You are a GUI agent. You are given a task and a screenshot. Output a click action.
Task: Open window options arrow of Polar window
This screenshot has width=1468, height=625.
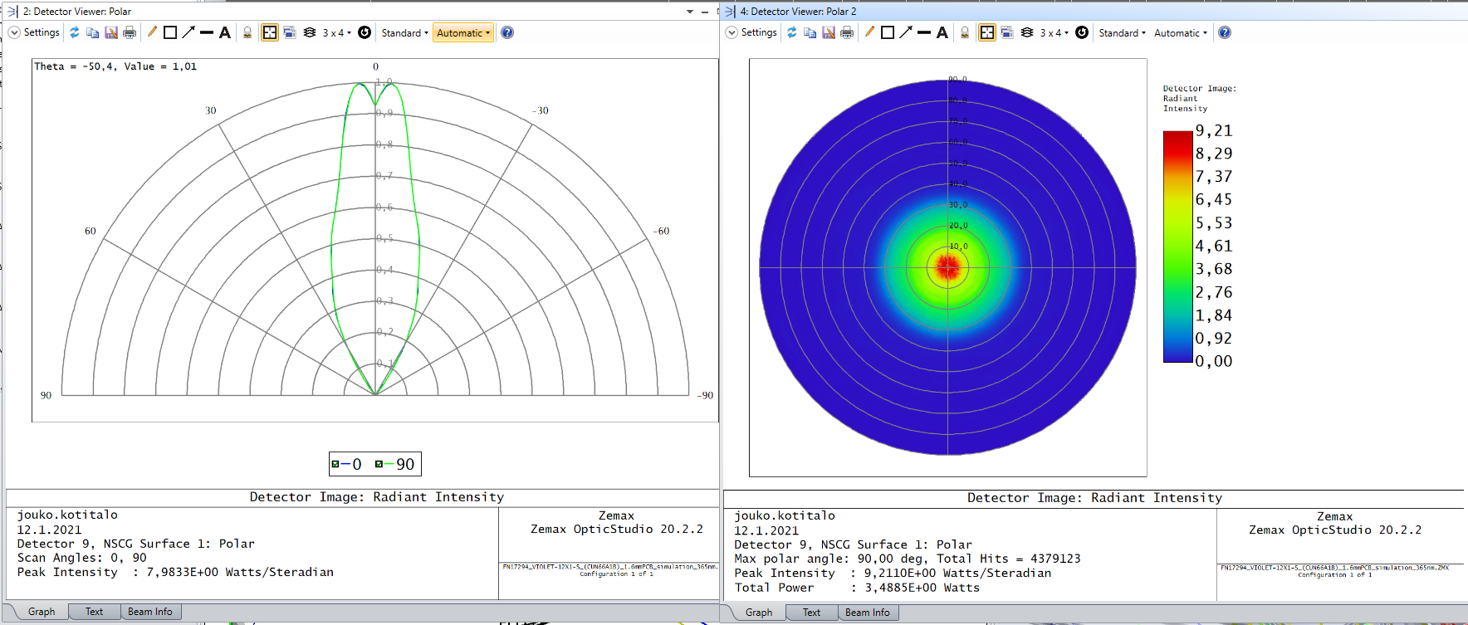click(x=690, y=12)
